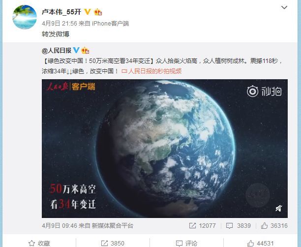This screenshot has height=247, width=301.
Task: Click the crown badge beside 人民日报
Action: [85, 51]
